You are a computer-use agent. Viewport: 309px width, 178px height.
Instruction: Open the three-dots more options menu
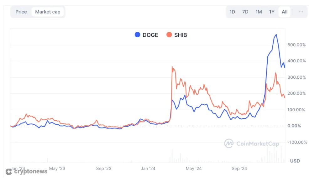301,12
